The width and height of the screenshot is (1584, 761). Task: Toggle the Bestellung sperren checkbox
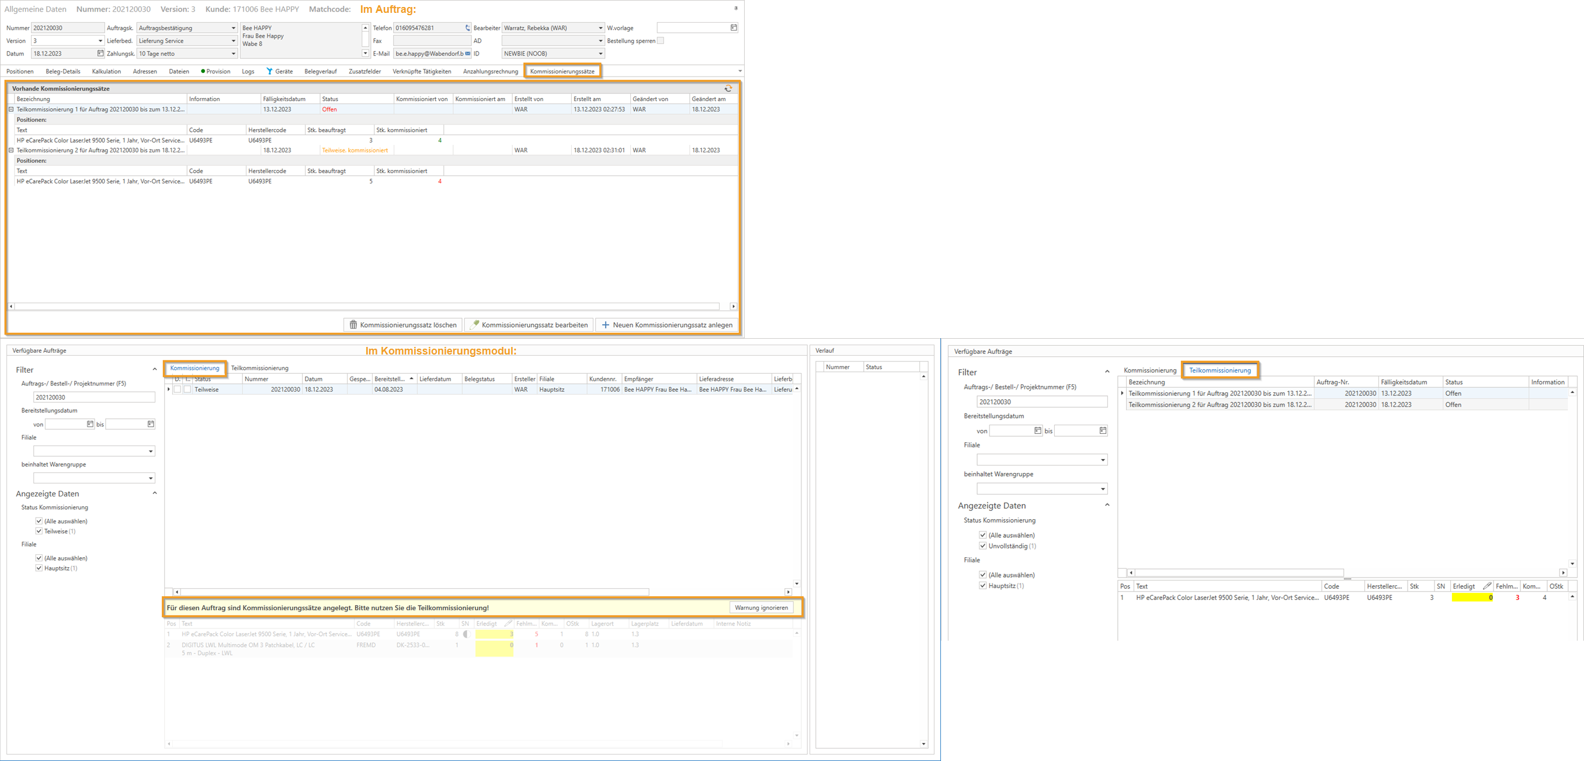(x=661, y=41)
